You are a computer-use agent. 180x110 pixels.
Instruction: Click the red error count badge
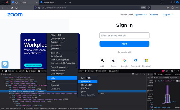(x=163, y=71)
